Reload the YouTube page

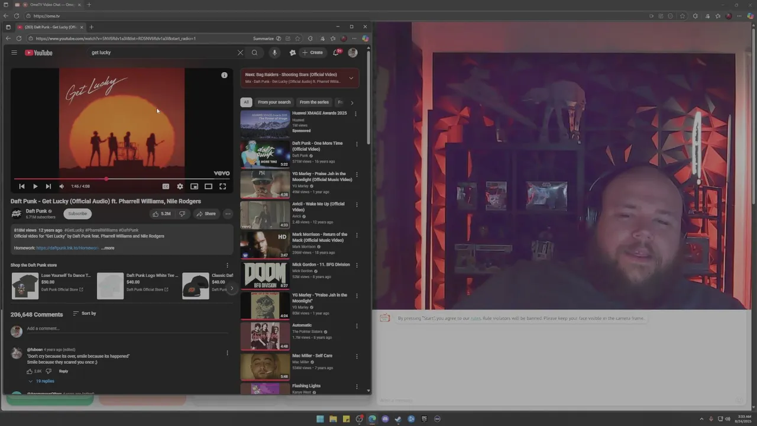[19, 38]
